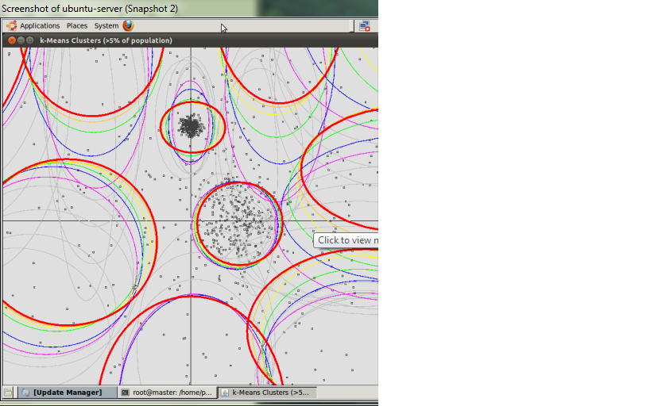Click the network status icon in the top panel
Viewport: 662px width, 406px height.
364,26
